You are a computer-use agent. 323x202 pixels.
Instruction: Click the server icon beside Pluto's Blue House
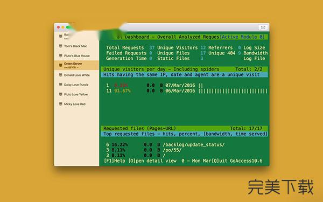click(x=60, y=55)
